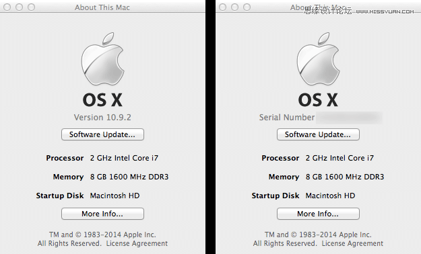Zoom the left About This Mac window

click(x=32, y=7)
